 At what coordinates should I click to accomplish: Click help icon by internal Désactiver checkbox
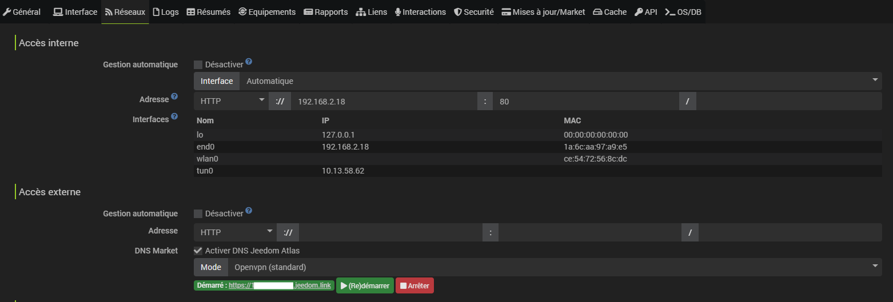(249, 62)
